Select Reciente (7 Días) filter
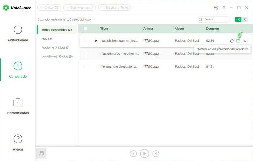 point(56,48)
